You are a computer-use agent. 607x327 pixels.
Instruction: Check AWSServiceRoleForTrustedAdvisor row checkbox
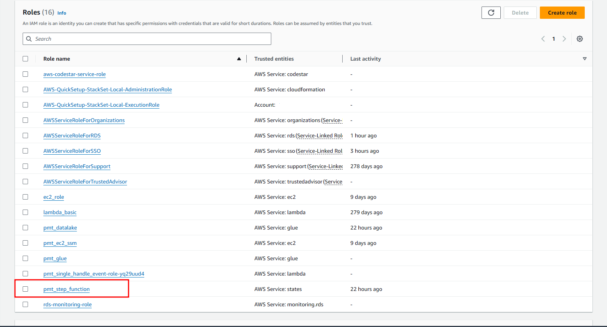pyautogui.click(x=25, y=182)
